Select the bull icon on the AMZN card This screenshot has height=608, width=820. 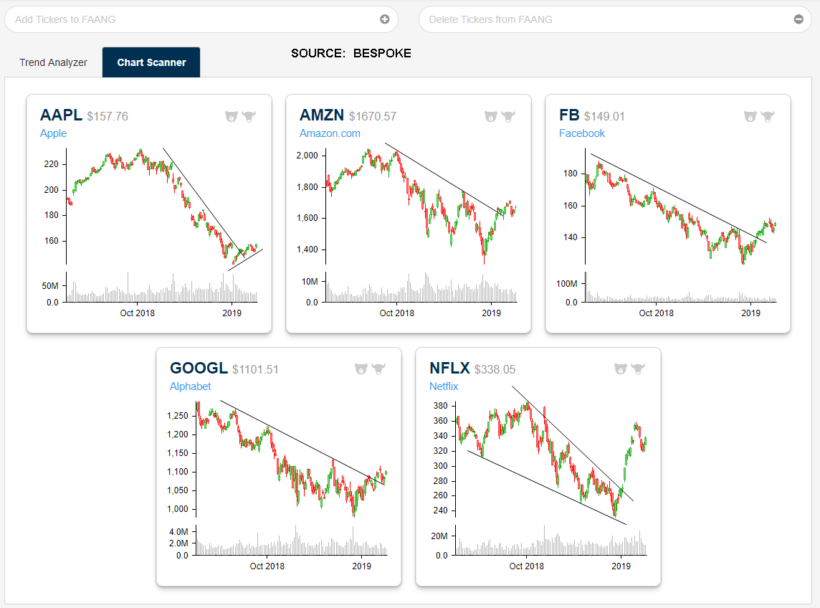coord(509,115)
